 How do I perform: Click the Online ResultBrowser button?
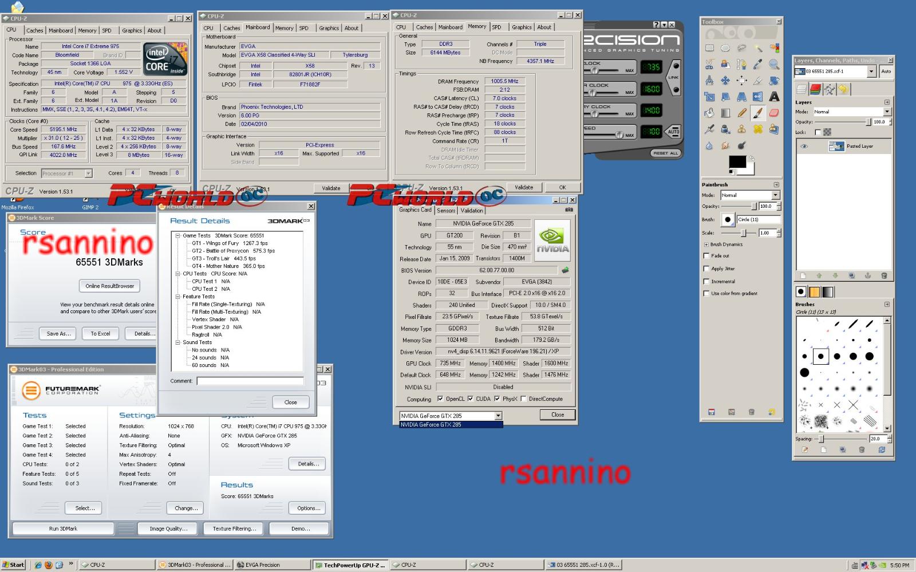click(109, 286)
